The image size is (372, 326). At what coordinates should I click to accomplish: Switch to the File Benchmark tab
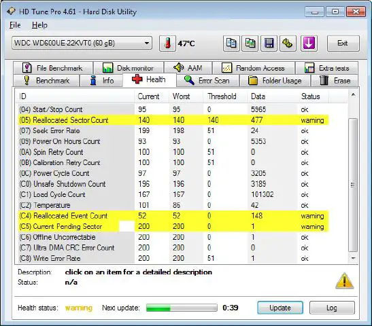point(53,68)
